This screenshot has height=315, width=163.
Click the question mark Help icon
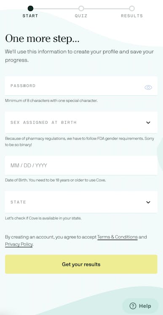[x=133, y=306]
